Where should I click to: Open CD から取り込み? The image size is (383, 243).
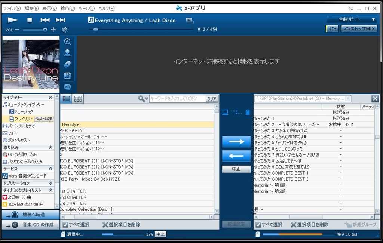(x=19, y=154)
